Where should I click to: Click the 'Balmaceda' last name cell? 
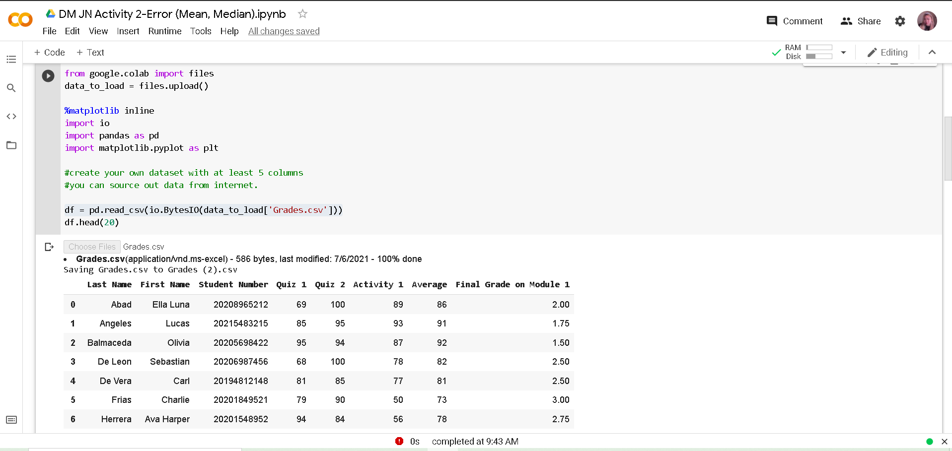tap(109, 343)
